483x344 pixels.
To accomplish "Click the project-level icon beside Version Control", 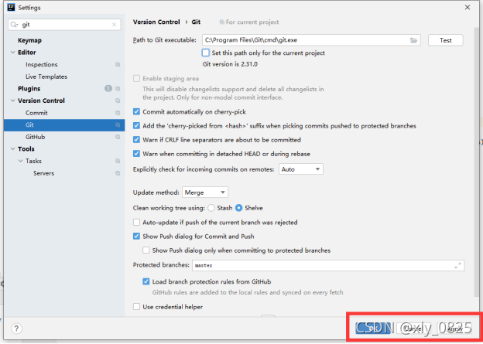I will pos(118,100).
